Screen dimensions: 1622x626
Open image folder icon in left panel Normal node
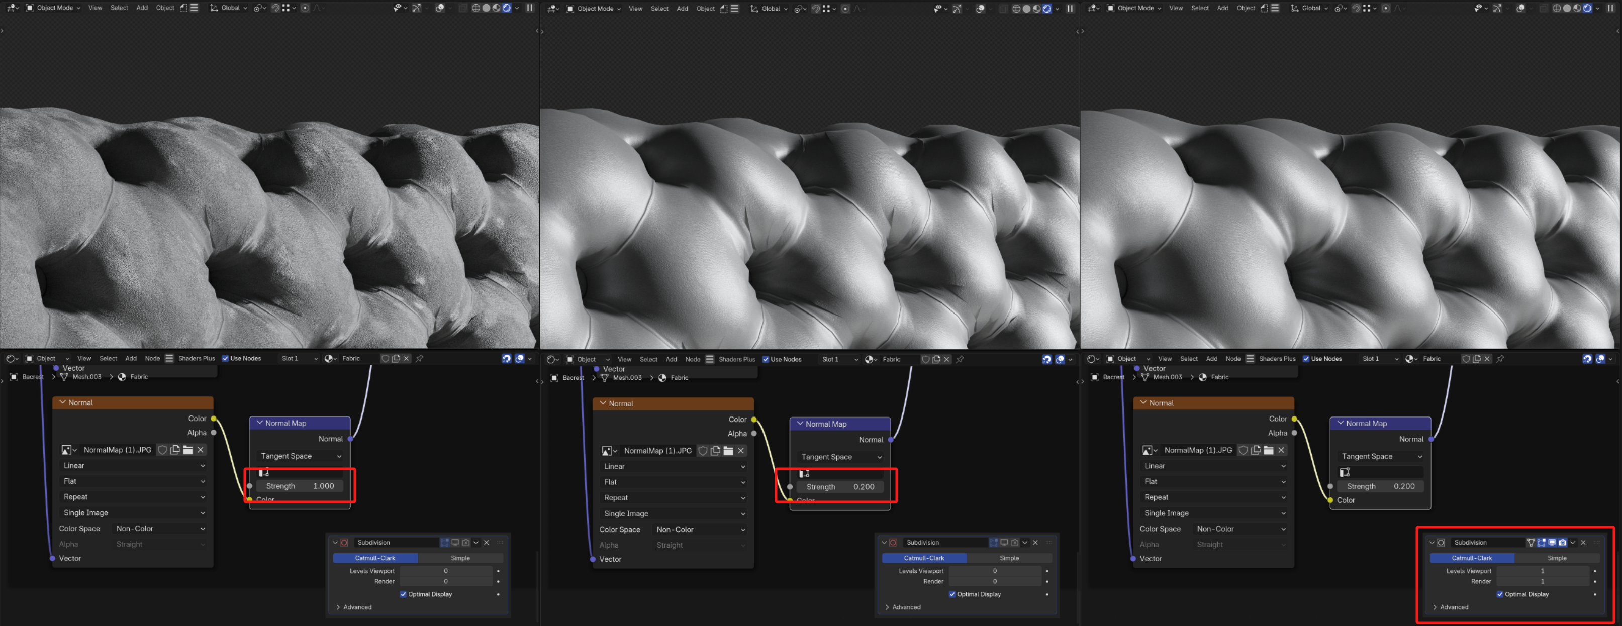tap(187, 450)
